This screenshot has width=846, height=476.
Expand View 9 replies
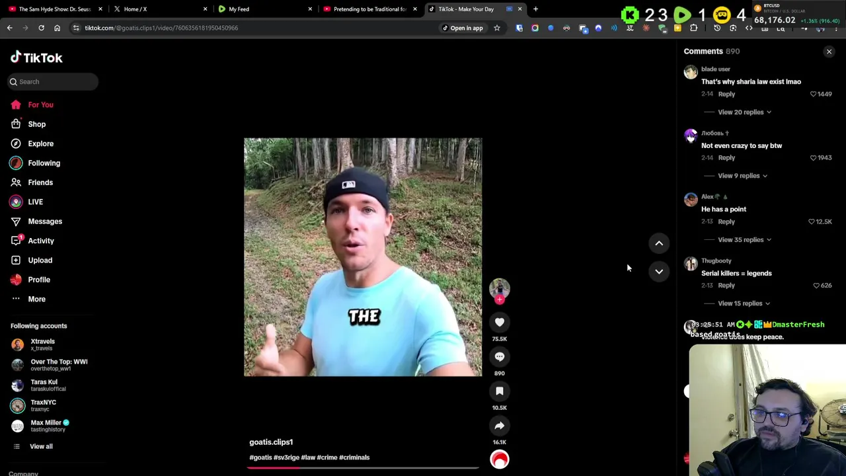tap(742, 176)
